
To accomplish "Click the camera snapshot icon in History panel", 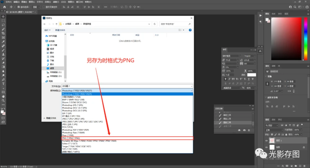I will 244,130.
